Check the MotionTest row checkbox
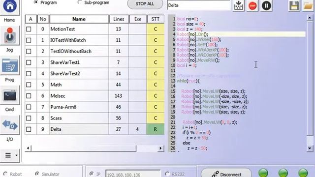The width and height of the screenshot is (315, 177). point(29,29)
